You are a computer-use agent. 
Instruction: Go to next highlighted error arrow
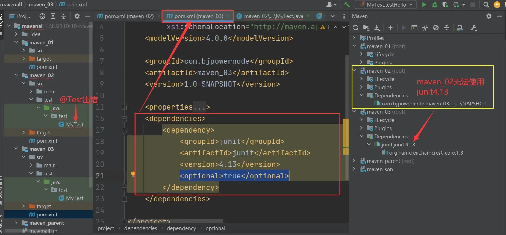(x=344, y=27)
